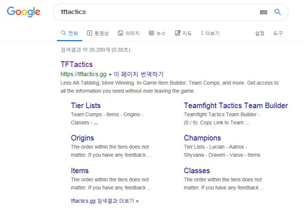The image size is (304, 210).
Task: Open the Items sitelink
Action: coord(80,171)
